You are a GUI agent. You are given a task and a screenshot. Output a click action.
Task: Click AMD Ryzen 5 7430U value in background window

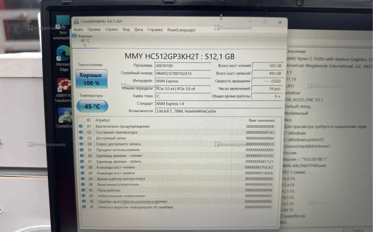point(329,59)
